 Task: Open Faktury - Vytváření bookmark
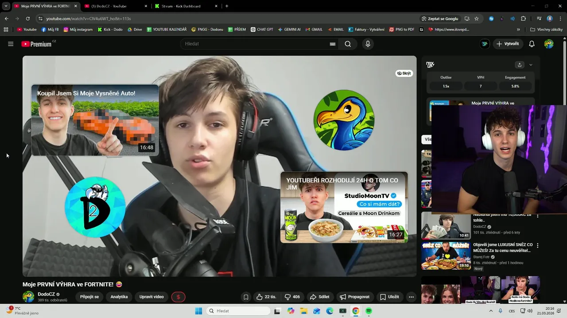[x=366, y=30]
